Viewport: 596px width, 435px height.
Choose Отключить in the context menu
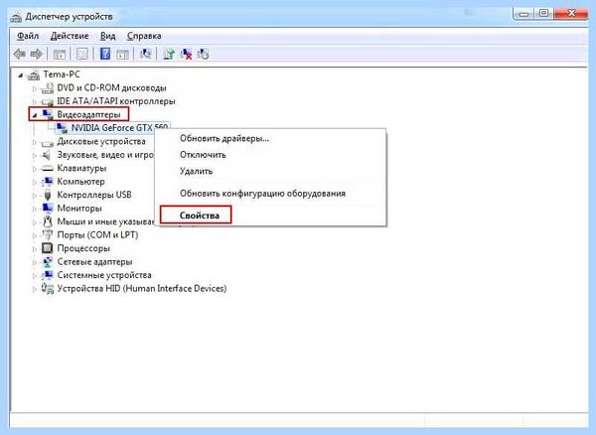203,155
